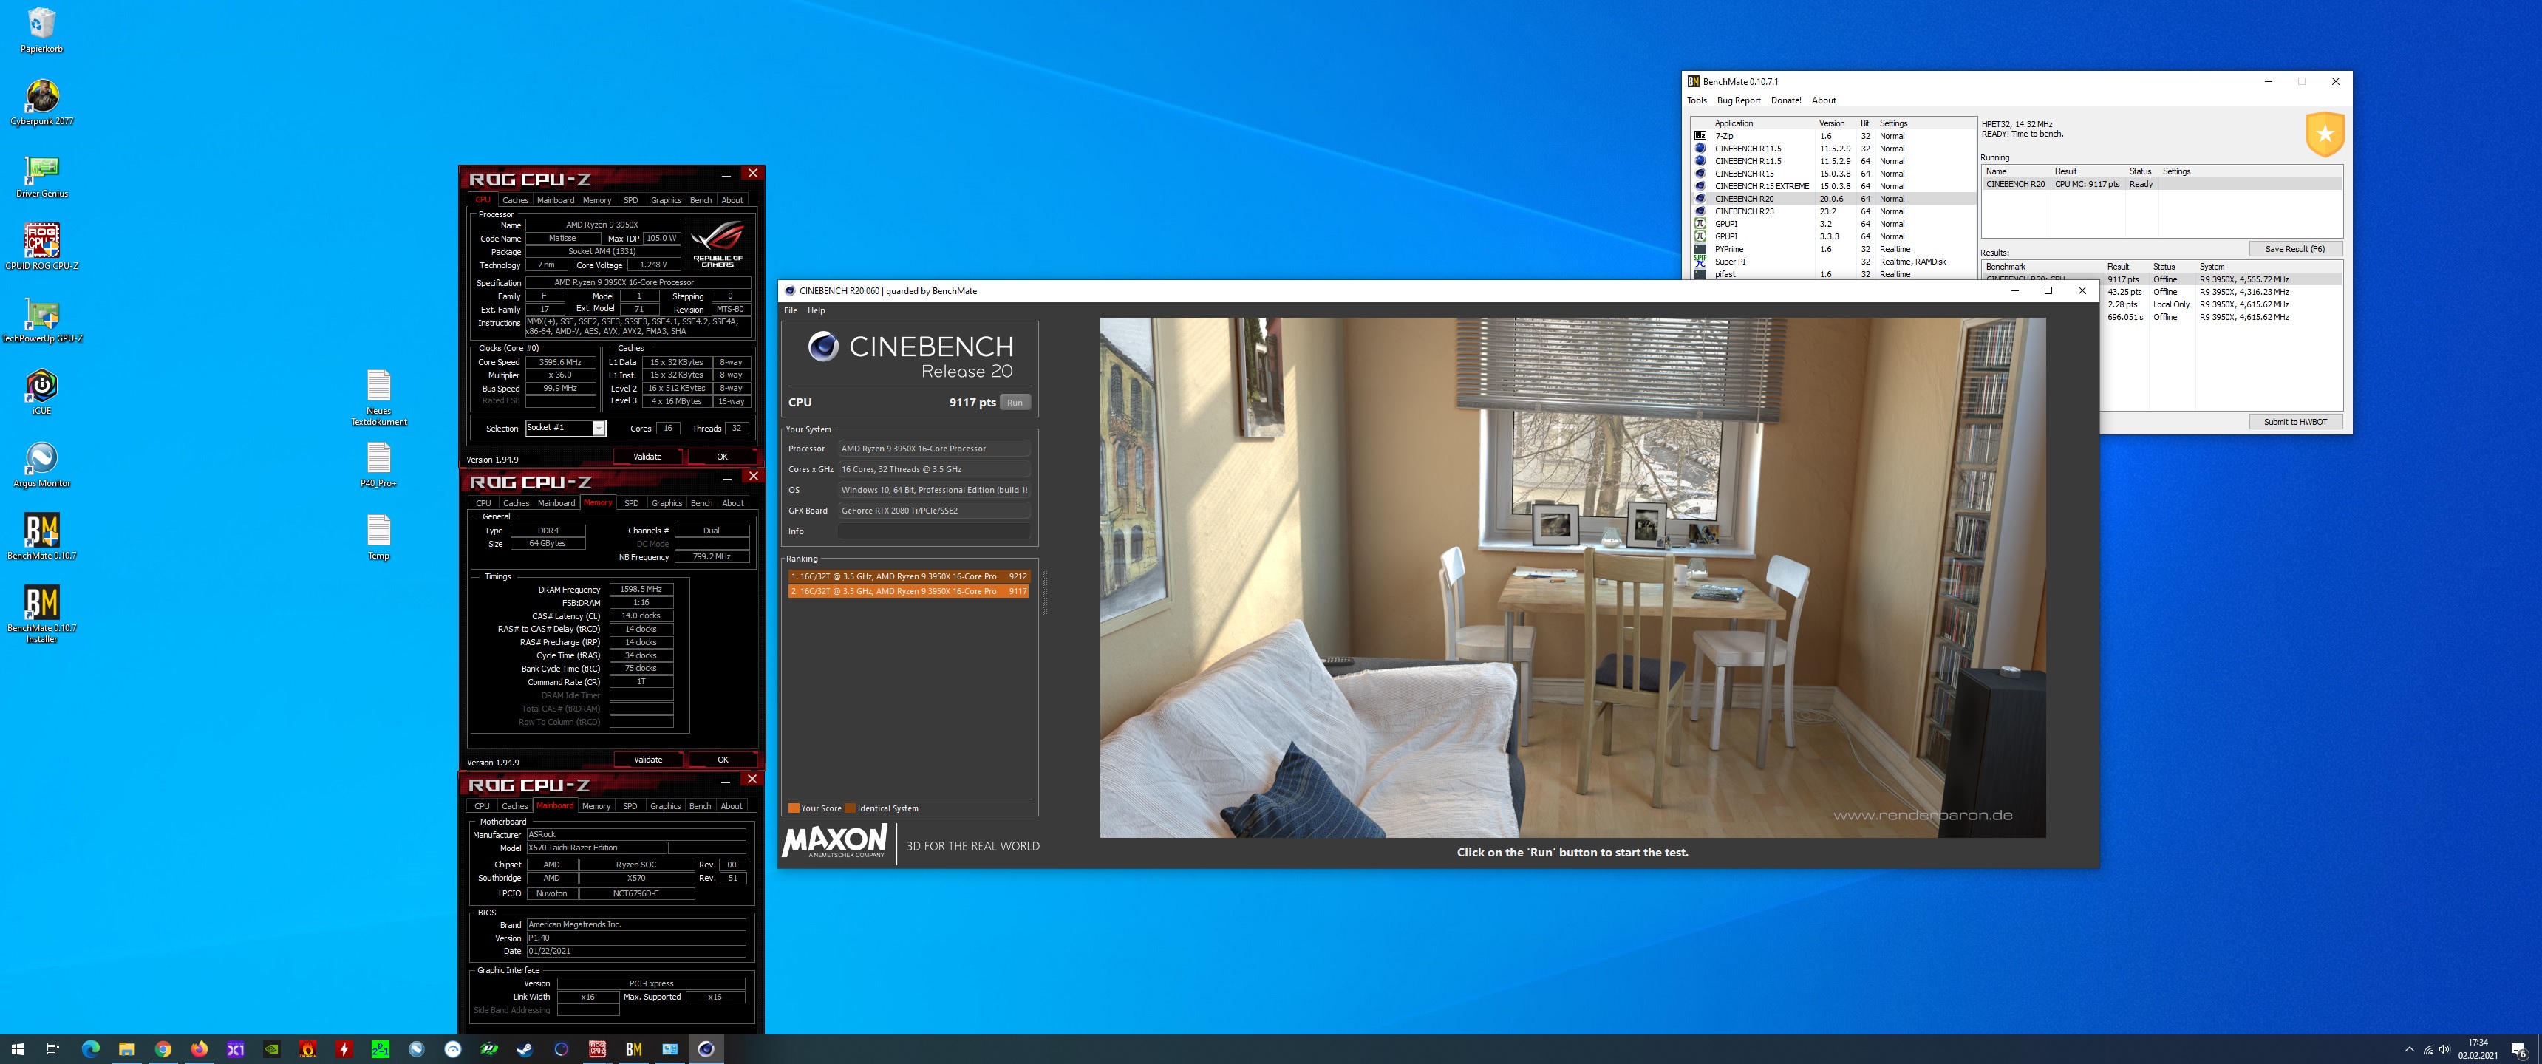Open the NVIDIA taskbar icon

point(271,1049)
